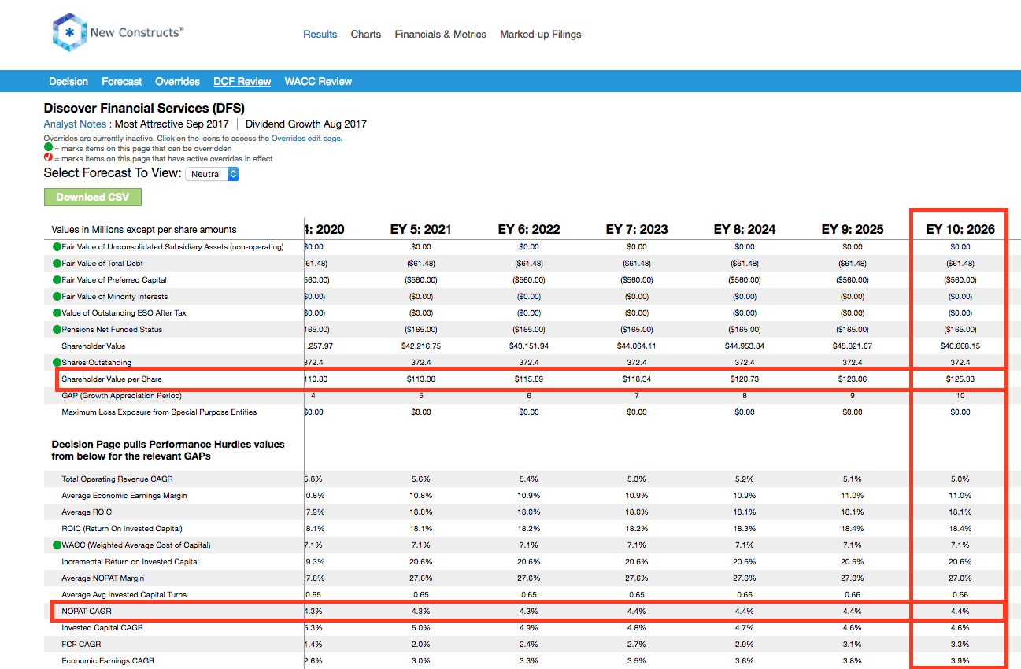Open the Overrides edit page link
This screenshot has height=669, width=1021.
pos(306,139)
